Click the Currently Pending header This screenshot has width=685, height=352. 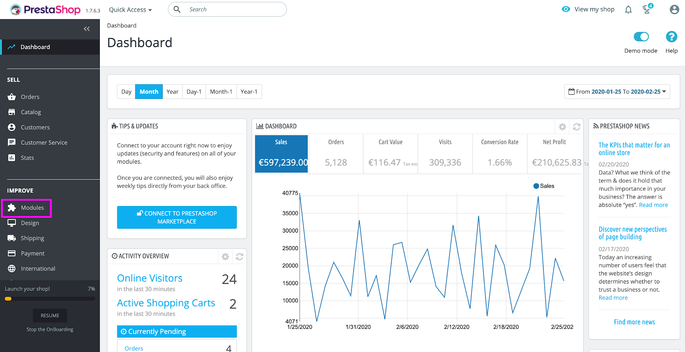point(177,331)
